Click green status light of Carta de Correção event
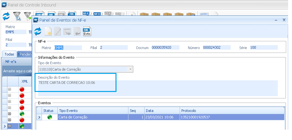The image size is (292, 140). click(50, 117)
